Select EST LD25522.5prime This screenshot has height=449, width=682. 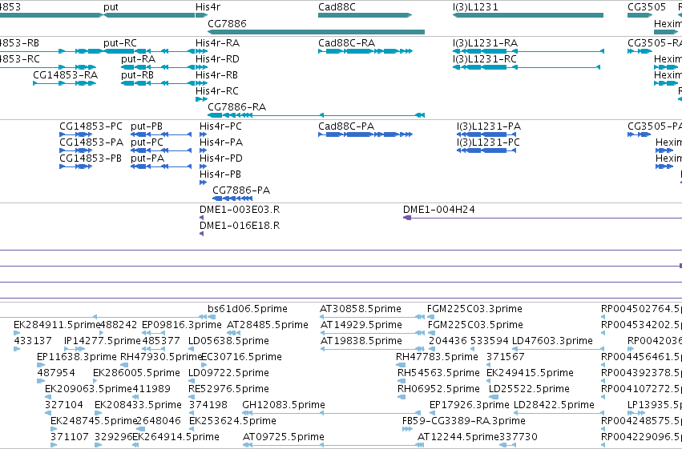494,397
